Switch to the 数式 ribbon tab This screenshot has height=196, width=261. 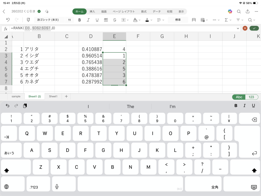(x=144, y=11)
